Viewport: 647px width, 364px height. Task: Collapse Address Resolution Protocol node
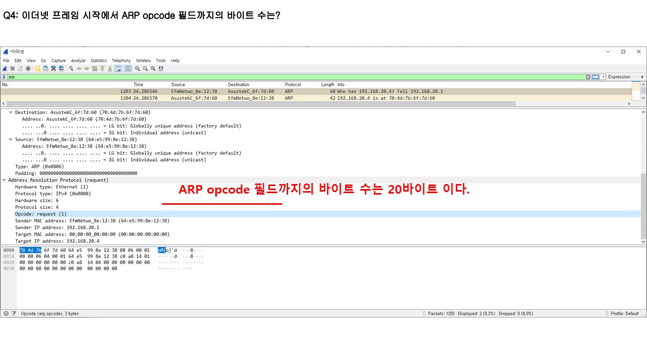4,180
